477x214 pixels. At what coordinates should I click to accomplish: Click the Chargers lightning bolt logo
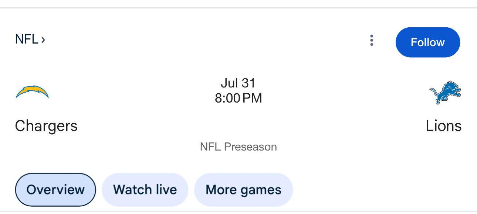coord(32,92)
